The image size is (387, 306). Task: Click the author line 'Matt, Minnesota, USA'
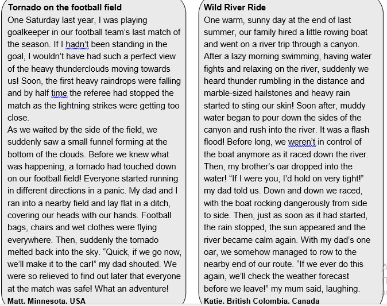tap(47, 301)
